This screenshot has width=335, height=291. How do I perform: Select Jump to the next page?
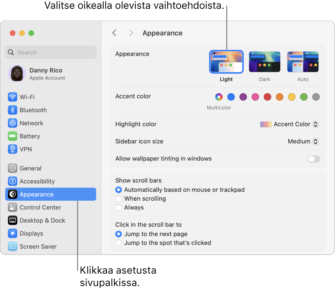click(x=119, y=234)
